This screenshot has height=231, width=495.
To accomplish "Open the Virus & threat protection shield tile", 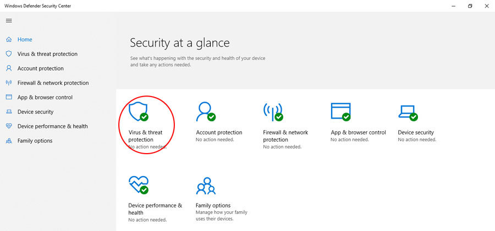I will 139,111.
